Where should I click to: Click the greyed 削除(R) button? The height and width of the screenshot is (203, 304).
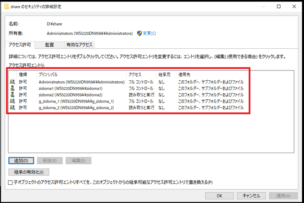(50, 161)
